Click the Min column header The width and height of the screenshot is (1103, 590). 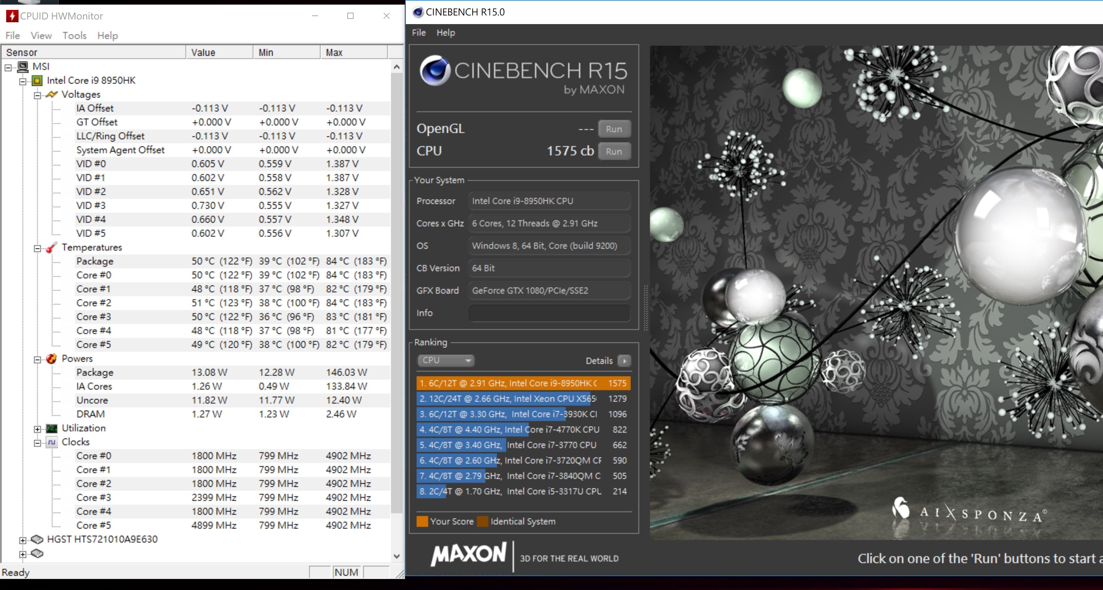coord(287,52)
